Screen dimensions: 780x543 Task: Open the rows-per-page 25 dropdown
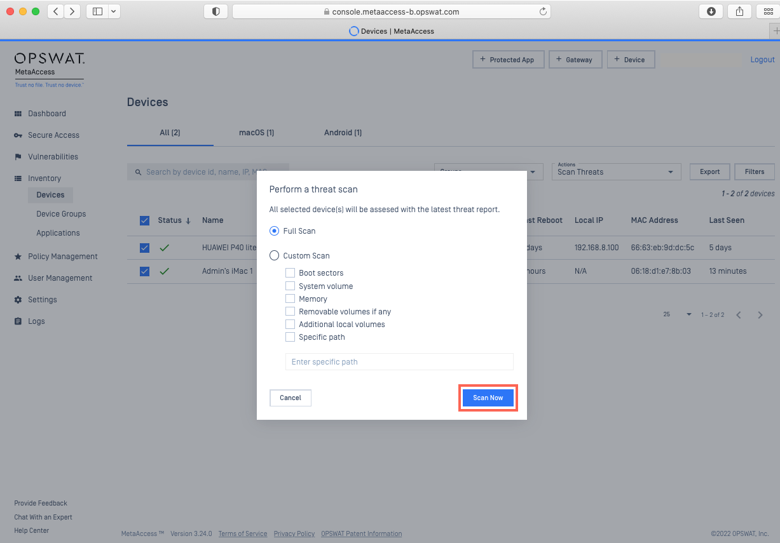[677, 315]
